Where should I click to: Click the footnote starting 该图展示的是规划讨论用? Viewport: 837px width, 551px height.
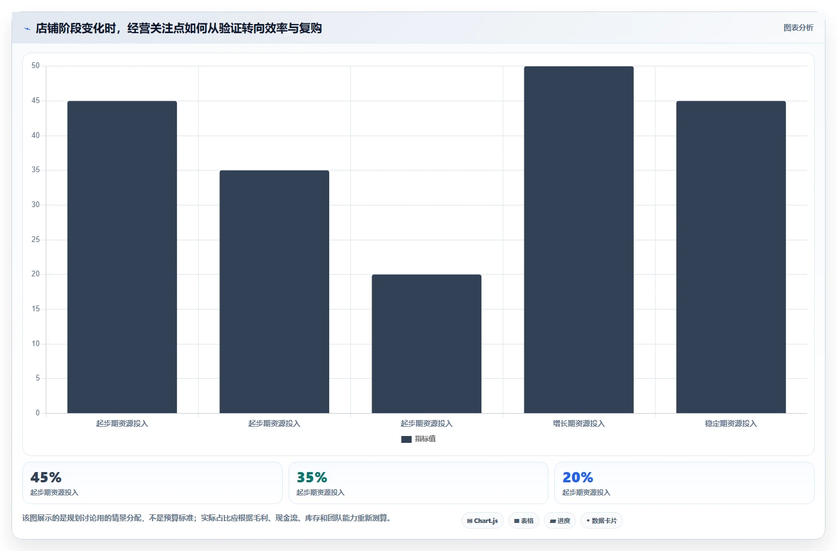pos(207,518)
